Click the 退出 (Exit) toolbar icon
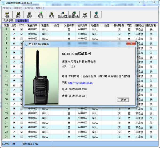160x148 pixels. click(96, 15)
